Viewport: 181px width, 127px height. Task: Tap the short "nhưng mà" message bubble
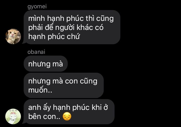(x=46, y=64)
